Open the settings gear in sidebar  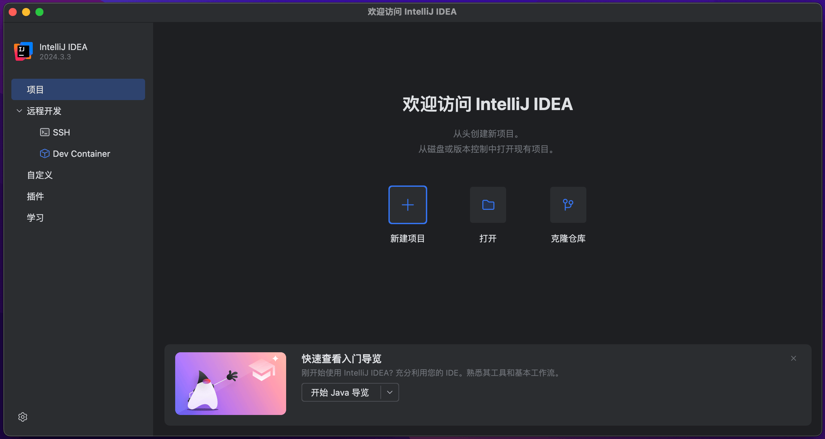point(23,417)
